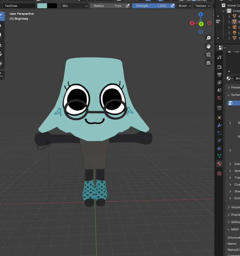Open the Mix blend mode dropdown
This screenshot has width=240, height=256.
coord(75,6)
